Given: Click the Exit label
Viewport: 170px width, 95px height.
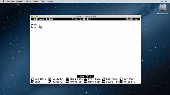Looking at the screenshot, I should (37, 82).
